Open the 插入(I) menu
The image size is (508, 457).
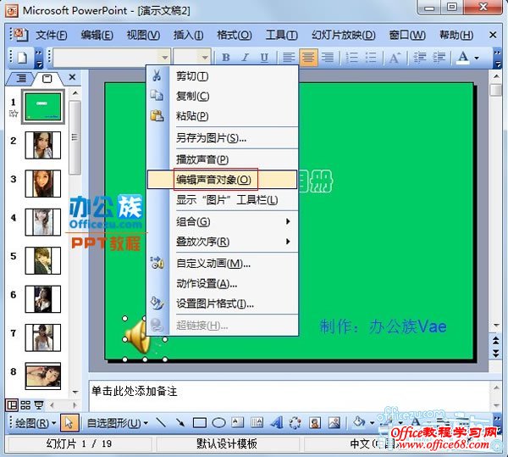pyautogui.click(x=188, y=35)
